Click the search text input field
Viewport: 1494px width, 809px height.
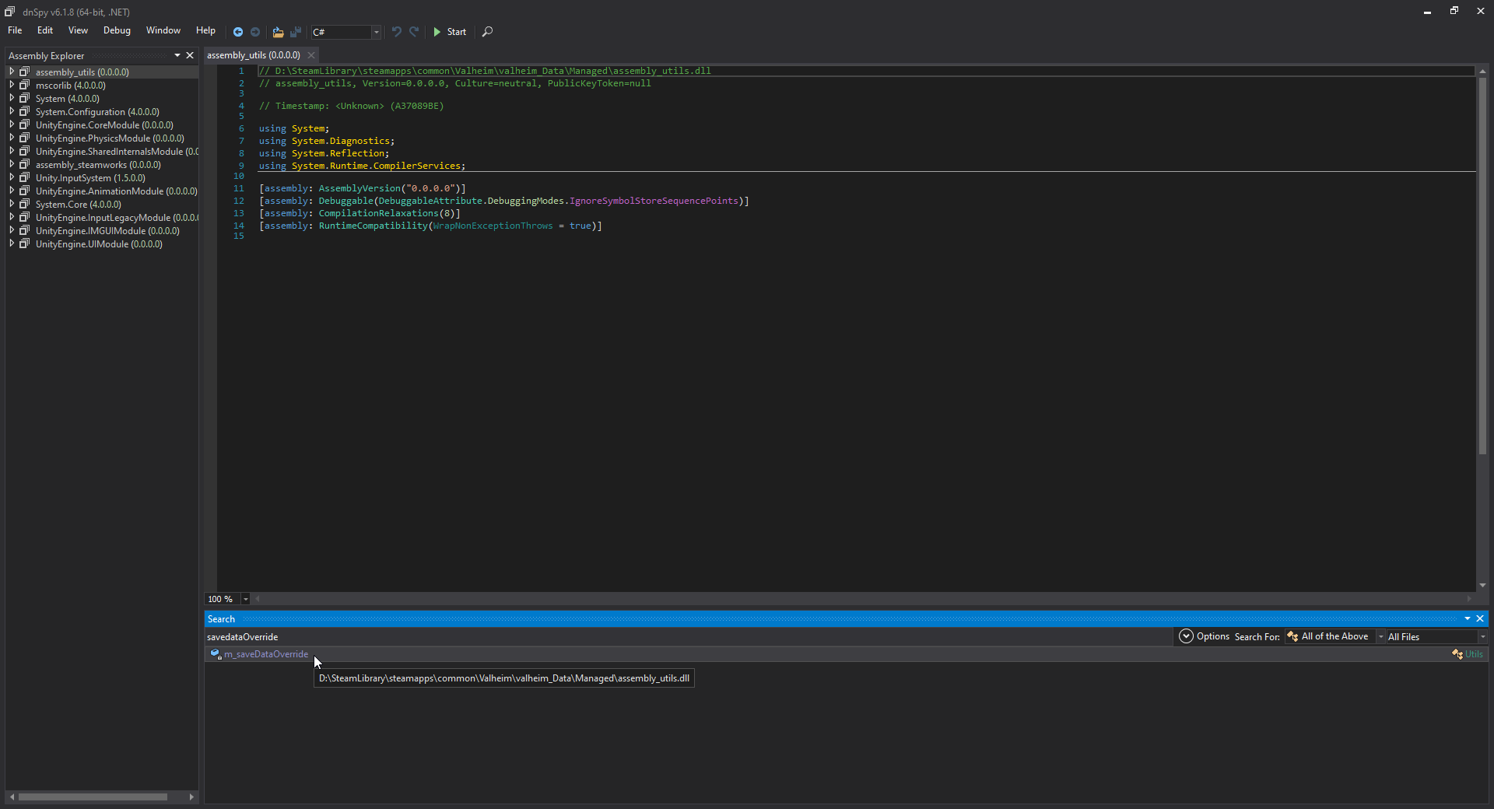click(688, 636)
